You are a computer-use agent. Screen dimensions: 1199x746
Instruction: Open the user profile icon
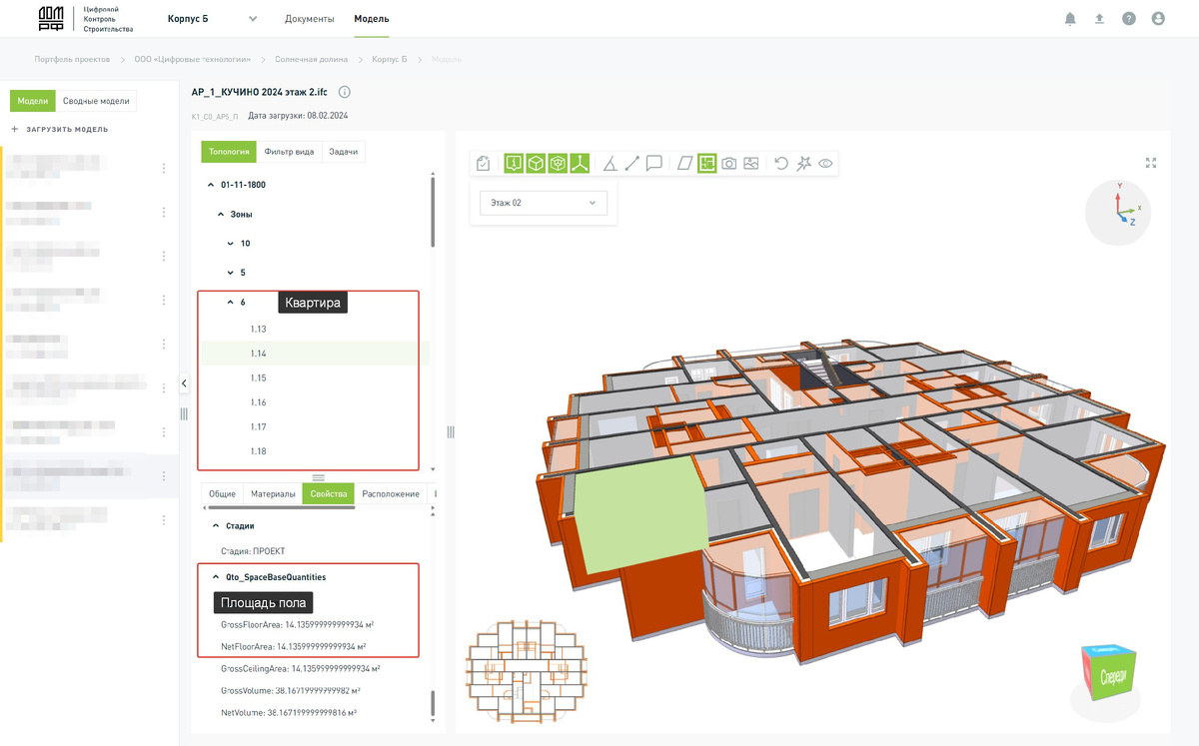pos(1158,19)
